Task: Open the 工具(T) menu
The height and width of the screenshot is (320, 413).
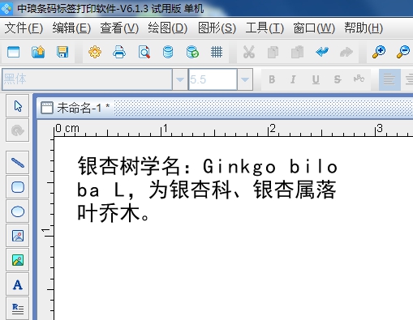Action: pos(265,28)
